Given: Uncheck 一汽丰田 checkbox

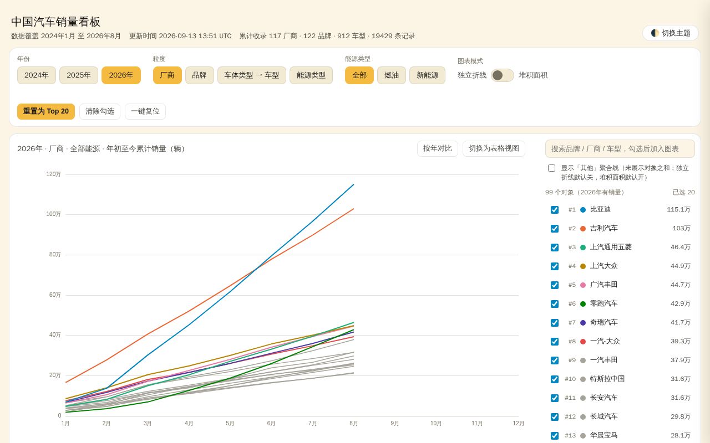Looking at the screenshot, I should tap(555, 360).
